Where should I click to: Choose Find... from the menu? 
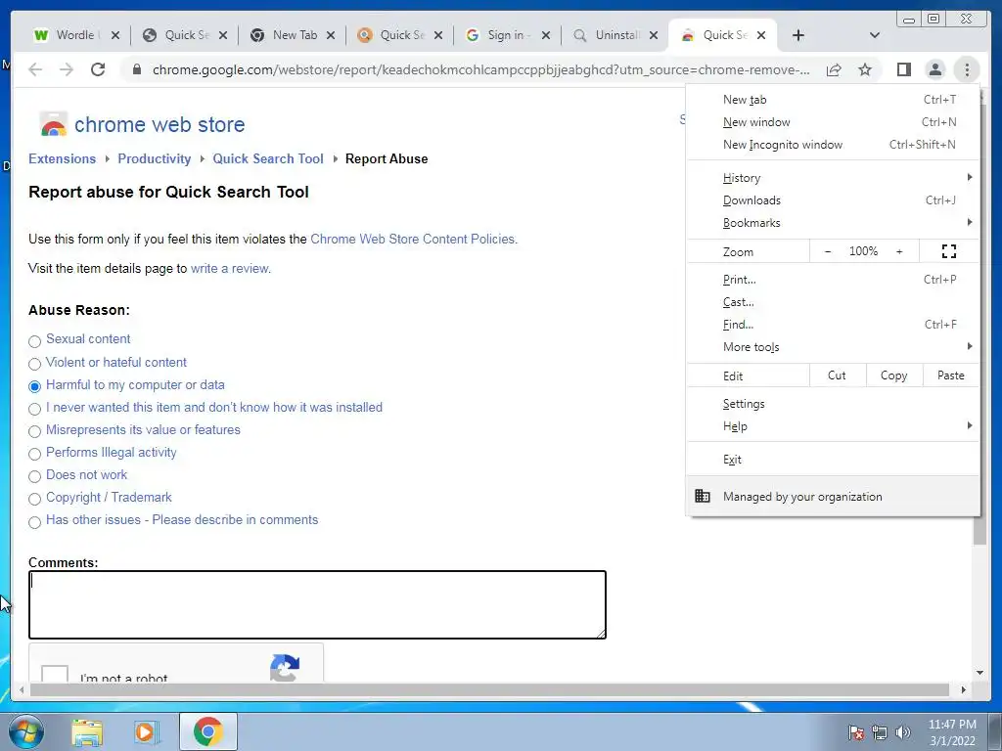point(833,325)
